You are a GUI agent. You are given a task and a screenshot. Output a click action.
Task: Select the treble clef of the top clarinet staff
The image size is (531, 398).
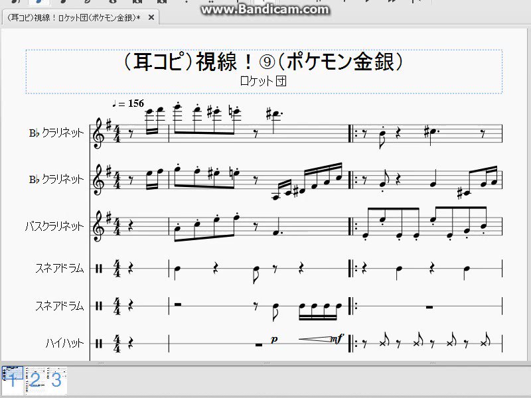[x=98, y=133]
